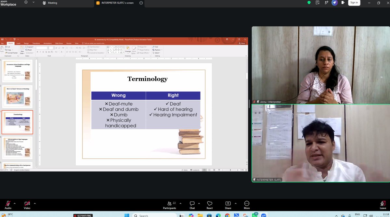Image resolution: width=390 pixels, height=217 pixels.
Task: Open the Slide Show ribbon tab
Action: (59, 43)
